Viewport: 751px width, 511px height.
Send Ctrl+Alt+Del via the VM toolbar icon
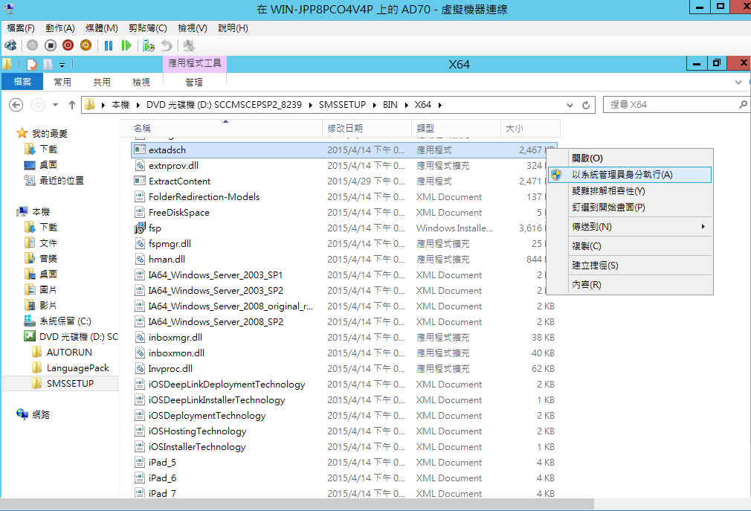click(x=10, y=45)
